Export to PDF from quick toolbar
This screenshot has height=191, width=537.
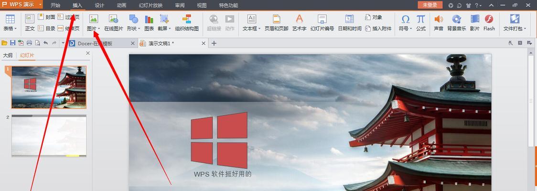point(21,43)
